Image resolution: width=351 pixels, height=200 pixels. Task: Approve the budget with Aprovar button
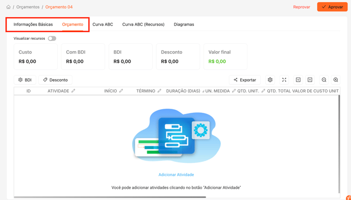(x=332, y=7)
